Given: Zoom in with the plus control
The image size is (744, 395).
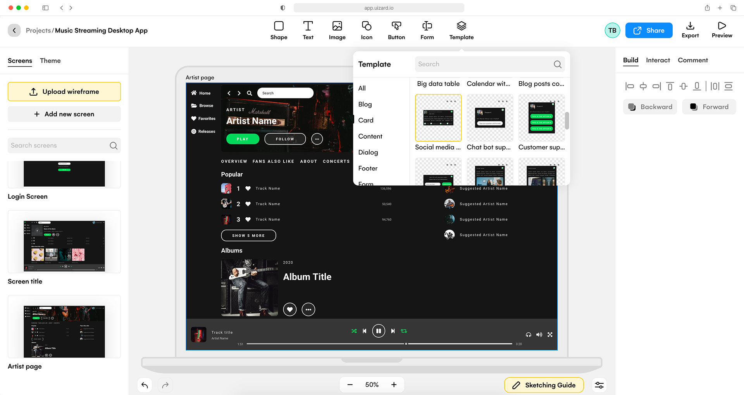Looking at the screenshot, I should 394,385.
